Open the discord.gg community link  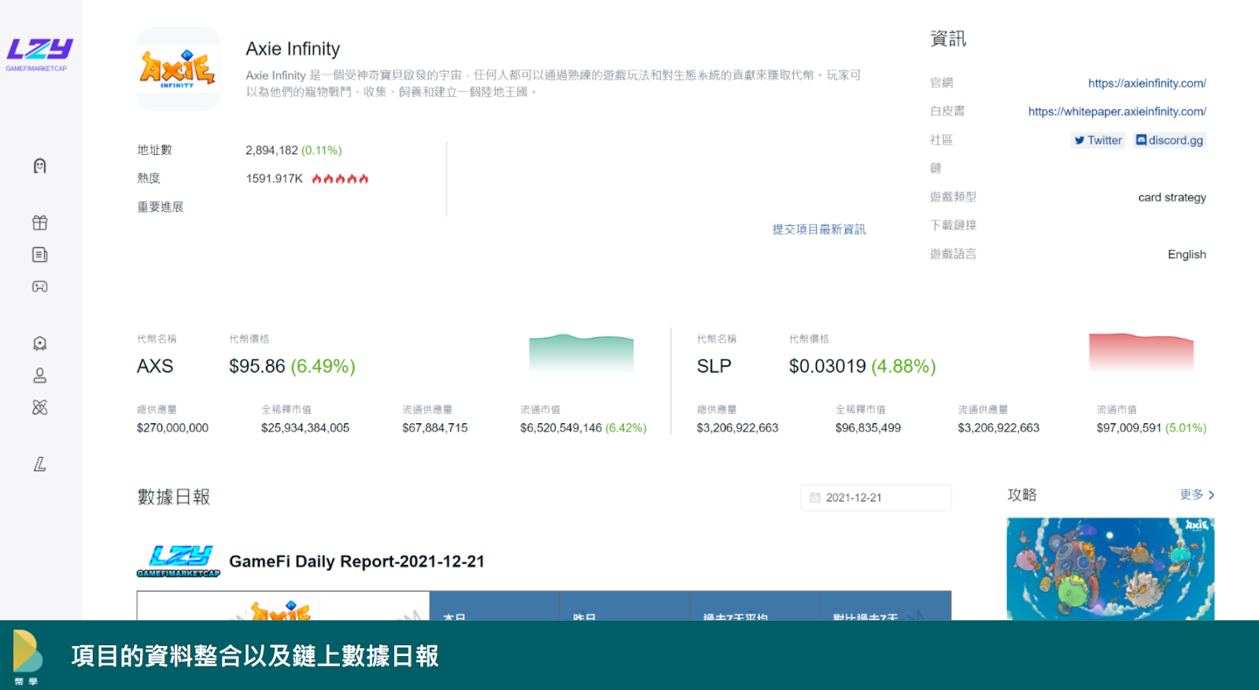(1169, 140)
